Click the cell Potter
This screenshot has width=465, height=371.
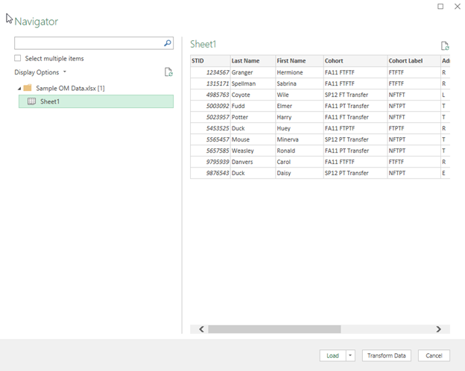[253, 117]
